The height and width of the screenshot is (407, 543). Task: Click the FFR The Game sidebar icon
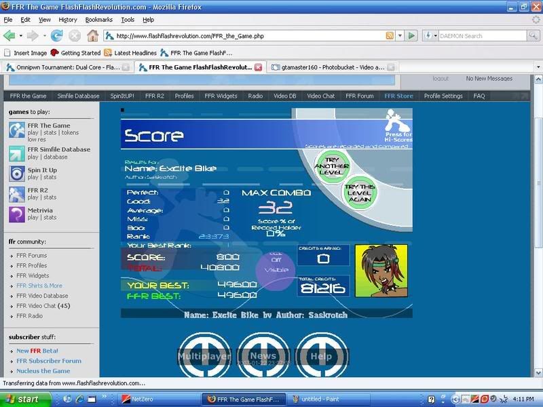tap(17, 130)
